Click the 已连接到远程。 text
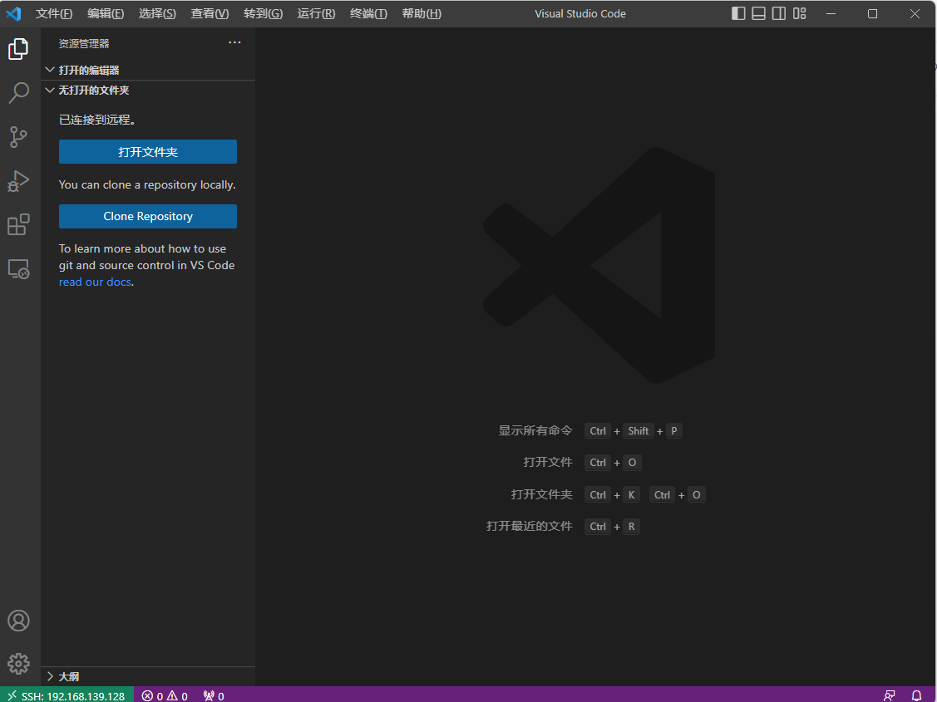The image size is (937, 702). [98, 120]
